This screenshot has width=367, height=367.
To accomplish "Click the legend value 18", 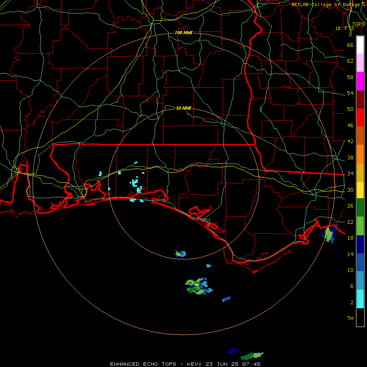I will [x=350, y=238].
